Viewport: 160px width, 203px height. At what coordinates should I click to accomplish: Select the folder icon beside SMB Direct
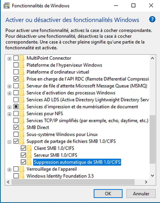(x=22, y=127)
